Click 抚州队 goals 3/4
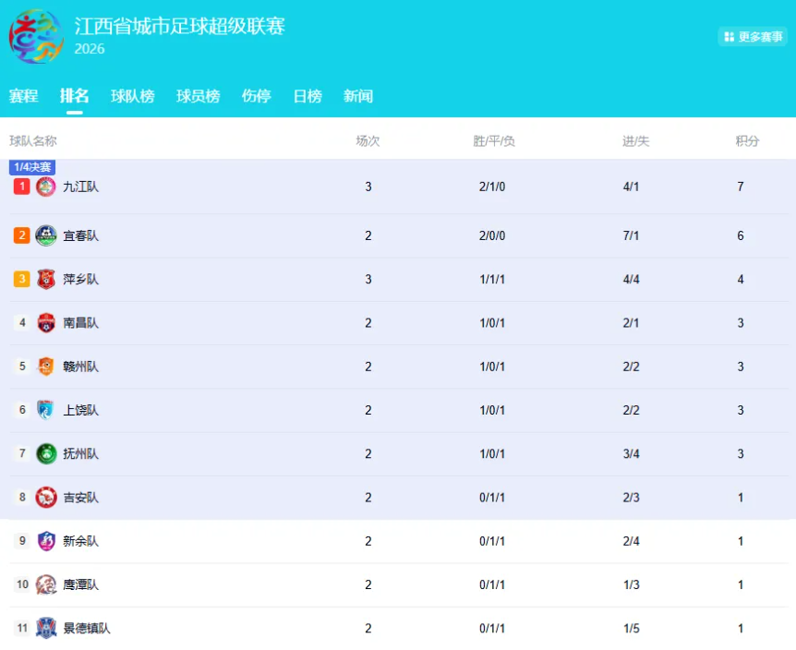Viewport: 796px width, 650px height. pyautogui.click(x=631, y=453)
